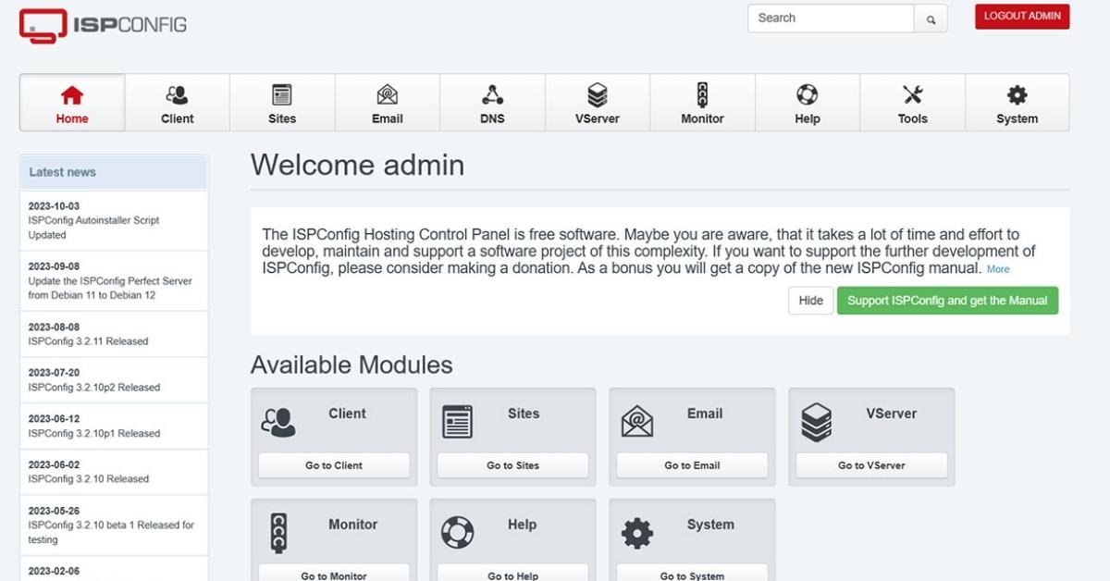The height and width of the screenshot is (581, 1110).
Task: Click the Go to System button
Action: tap(692, 574)
